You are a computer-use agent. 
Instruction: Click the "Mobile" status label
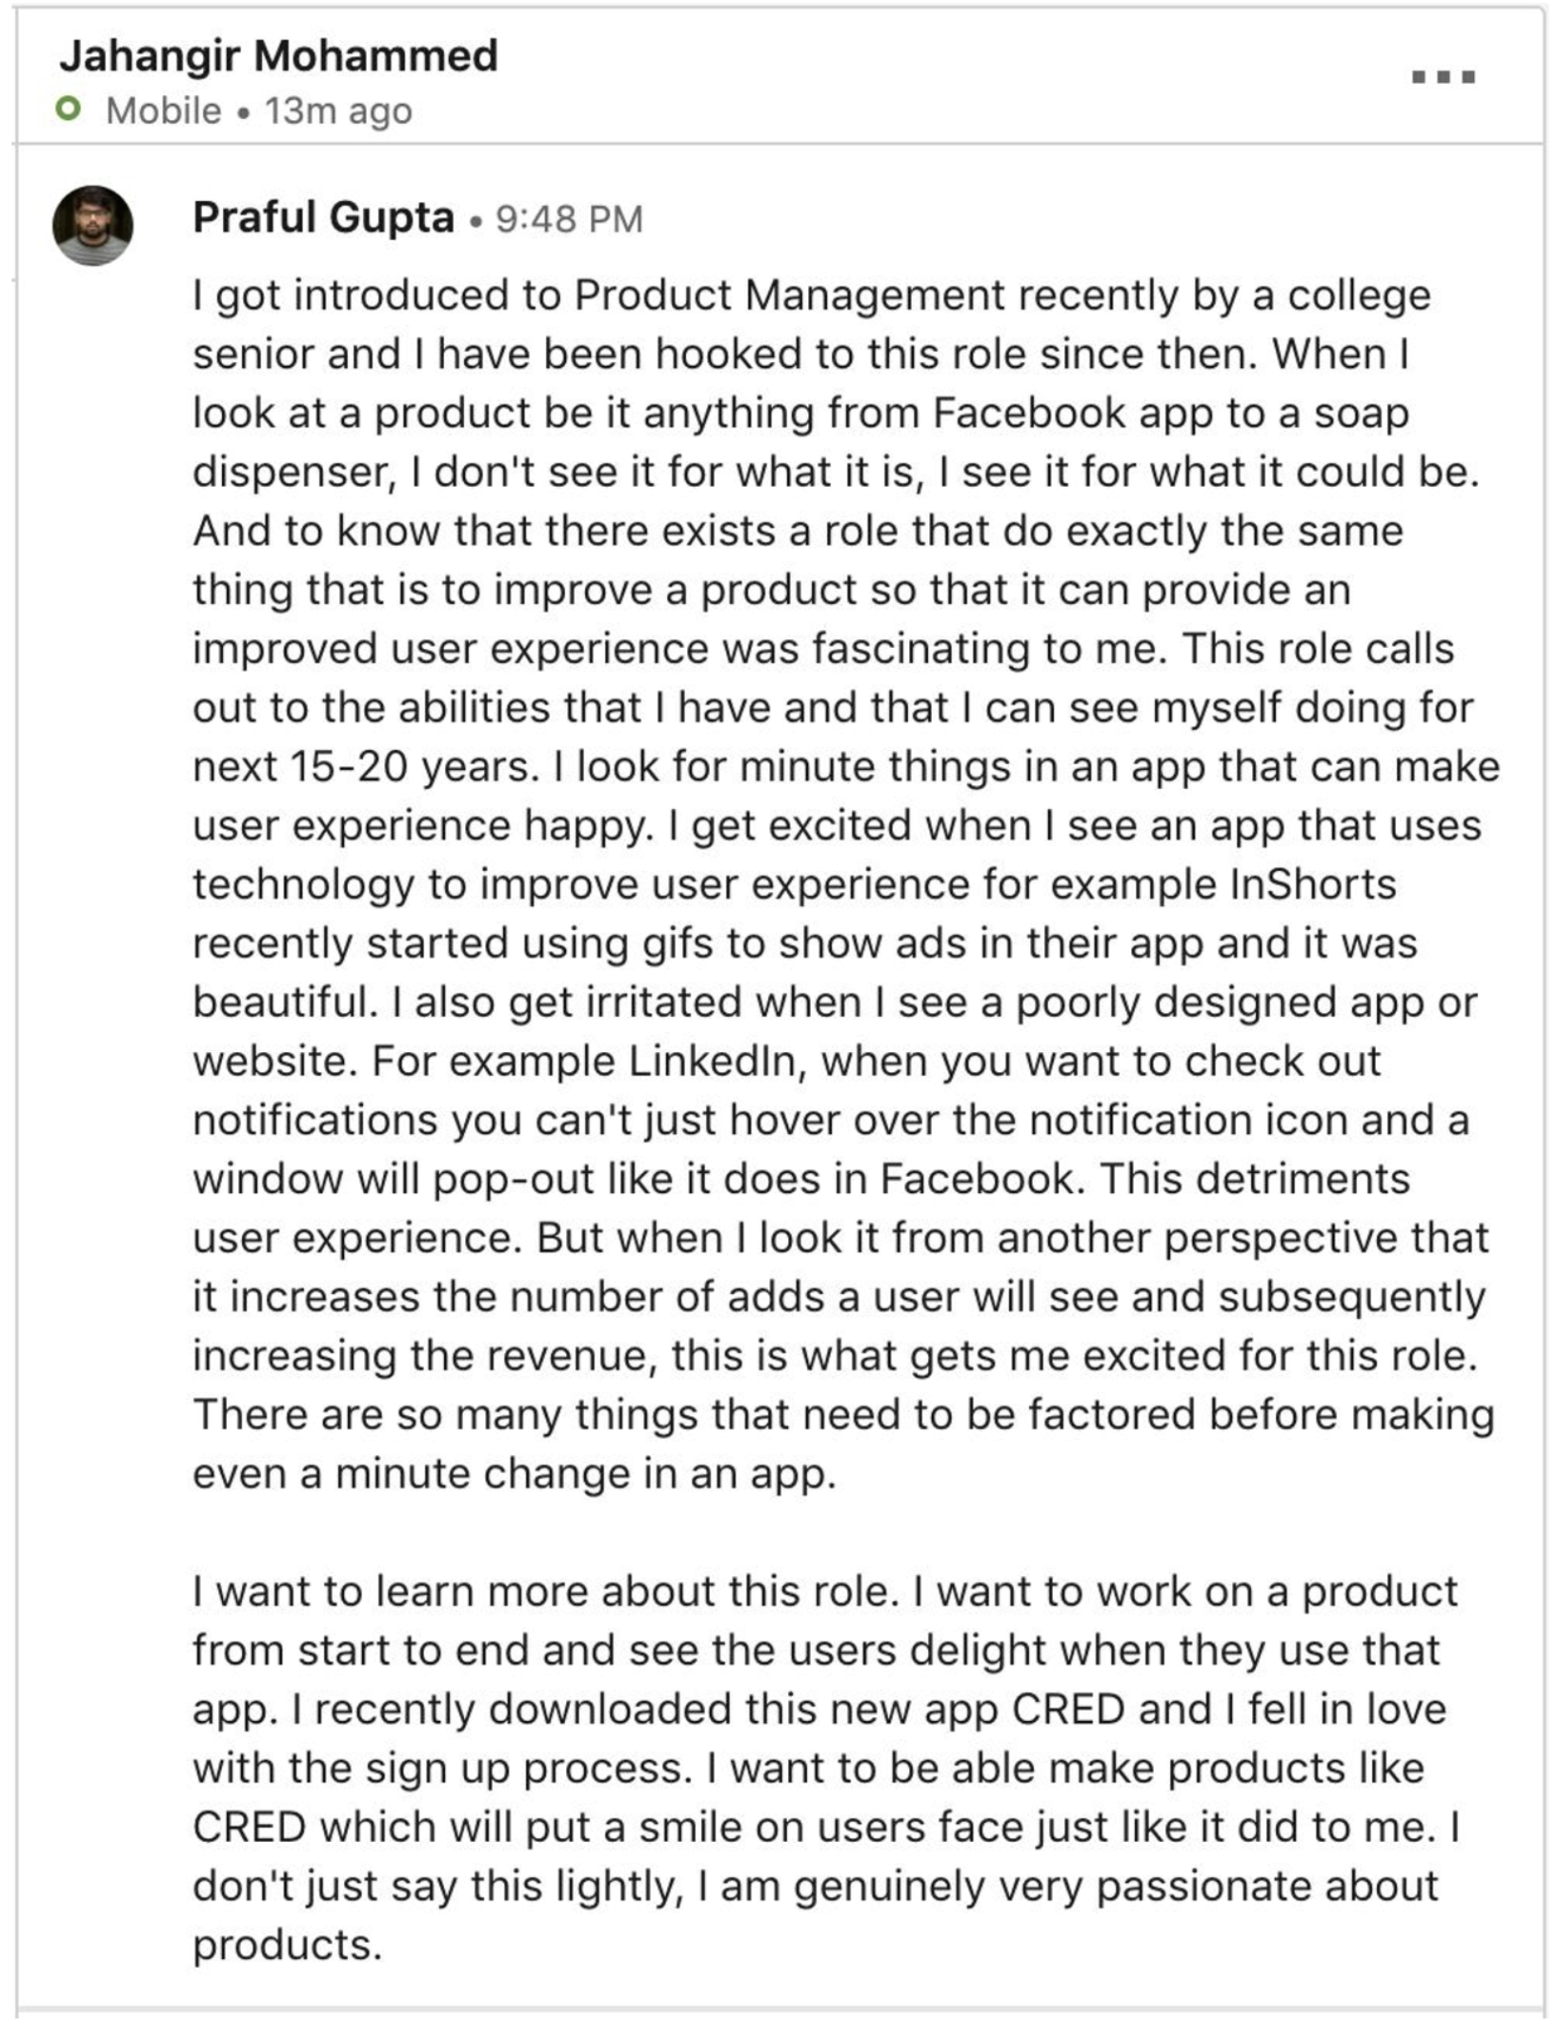164,111
